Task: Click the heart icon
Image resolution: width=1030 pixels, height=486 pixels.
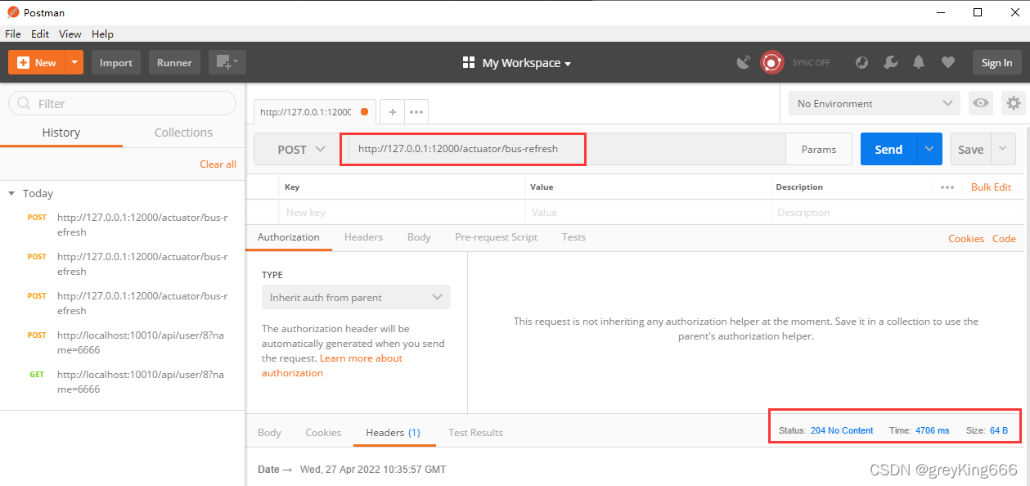Action: pyautogui.click(x=947, y=62)
